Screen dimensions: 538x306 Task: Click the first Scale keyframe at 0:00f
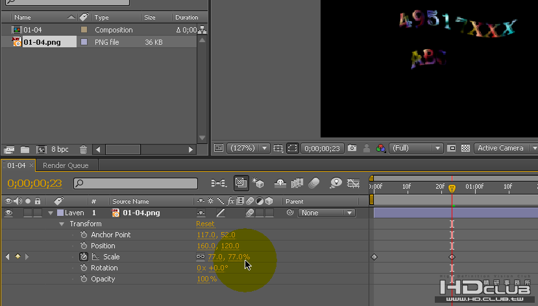coord(374,257)
